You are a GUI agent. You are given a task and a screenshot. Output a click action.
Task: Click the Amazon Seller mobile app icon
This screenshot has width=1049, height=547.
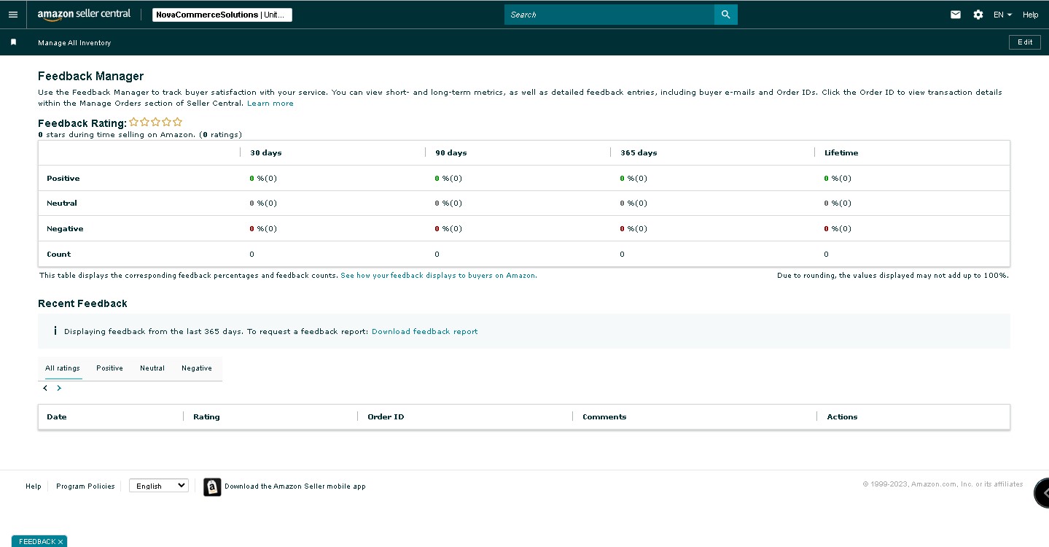click(212, 486)
